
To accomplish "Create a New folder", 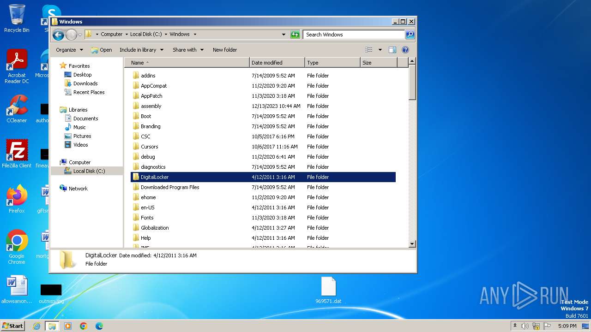I will 225,50.
